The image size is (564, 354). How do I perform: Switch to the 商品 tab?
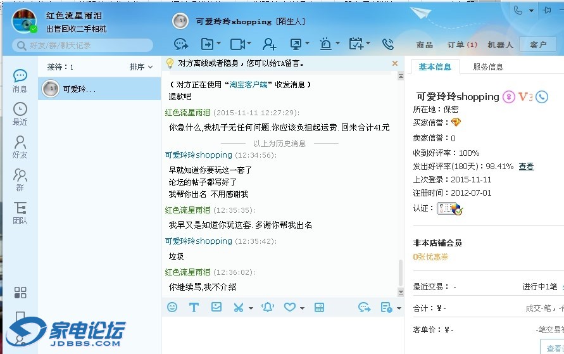click(x=425, y=44)
